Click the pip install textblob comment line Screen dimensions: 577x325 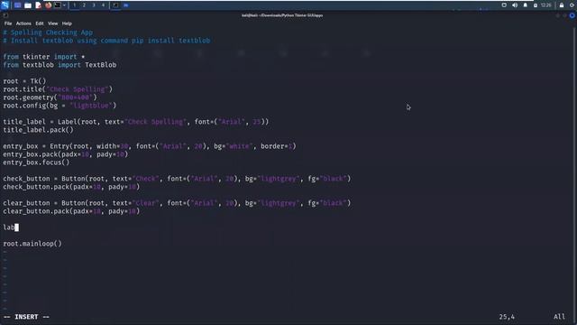pos(106,41)
